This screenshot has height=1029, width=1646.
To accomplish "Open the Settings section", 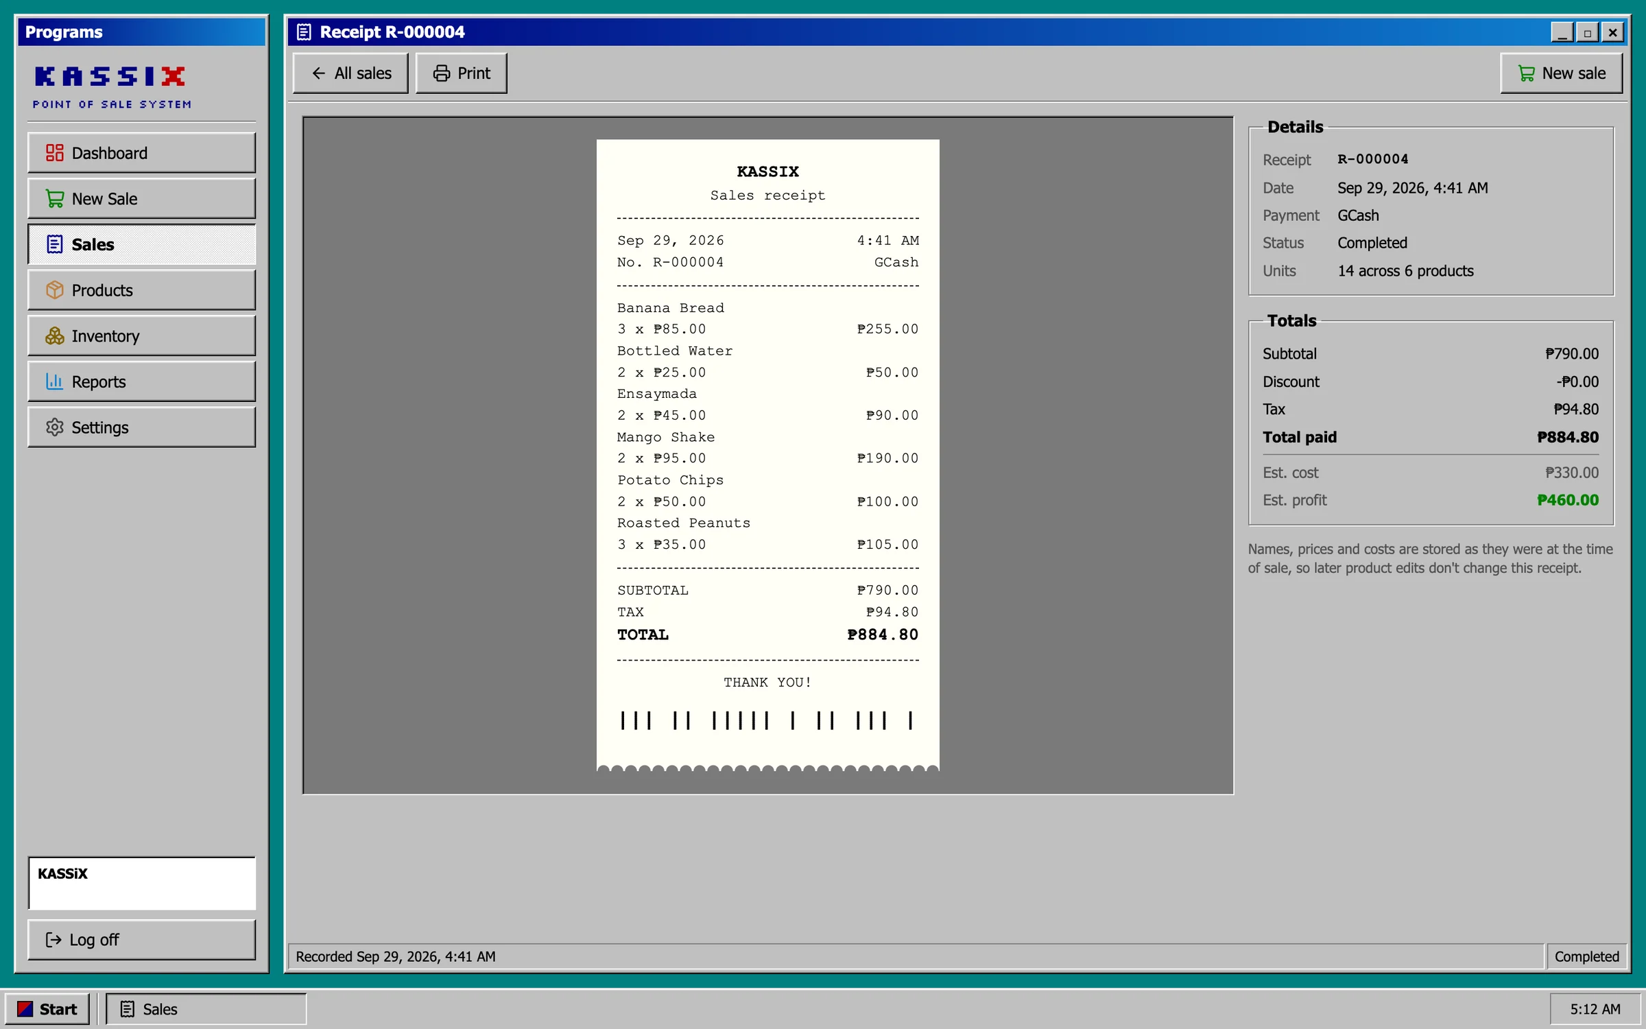I will [141, 427].
